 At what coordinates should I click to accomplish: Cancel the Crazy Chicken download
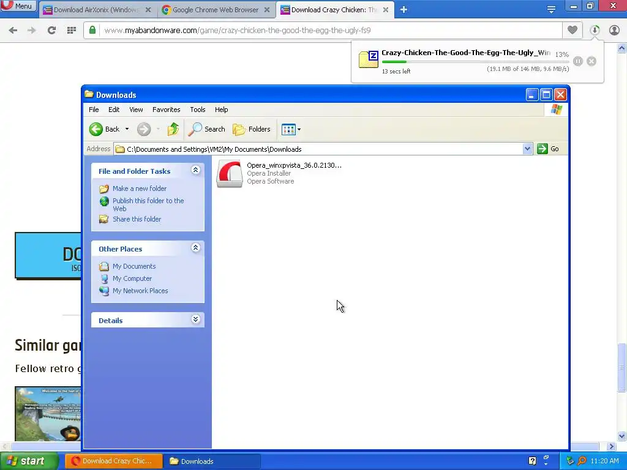click(591, 61)
